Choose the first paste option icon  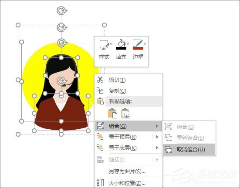click(112, 113)
